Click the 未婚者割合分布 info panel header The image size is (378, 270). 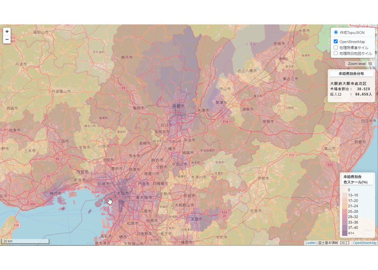point(351,74)
